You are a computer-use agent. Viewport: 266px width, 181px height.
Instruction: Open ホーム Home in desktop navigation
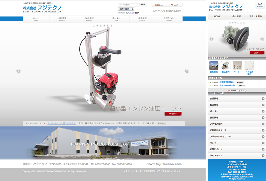(x=36, y=19)
